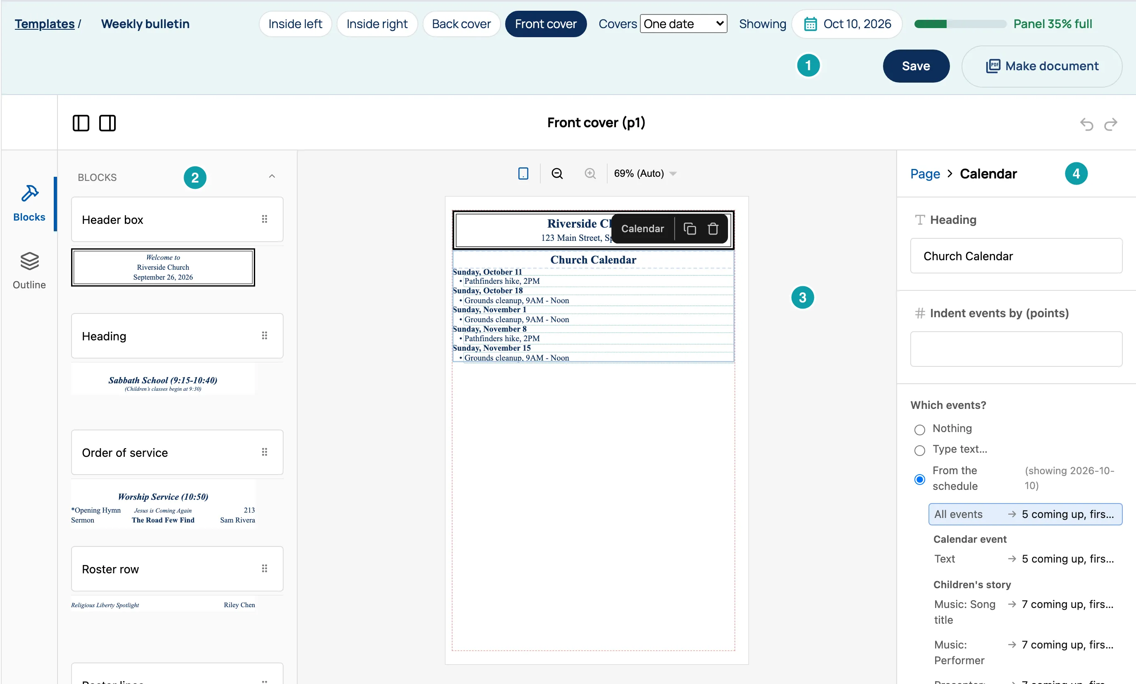Grab the Order of service drag handle
This screenshot has width=1136, height=684.
(x=265, y=452)
